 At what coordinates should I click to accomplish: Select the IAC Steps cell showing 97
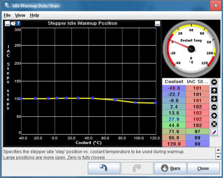click(197, 131)
